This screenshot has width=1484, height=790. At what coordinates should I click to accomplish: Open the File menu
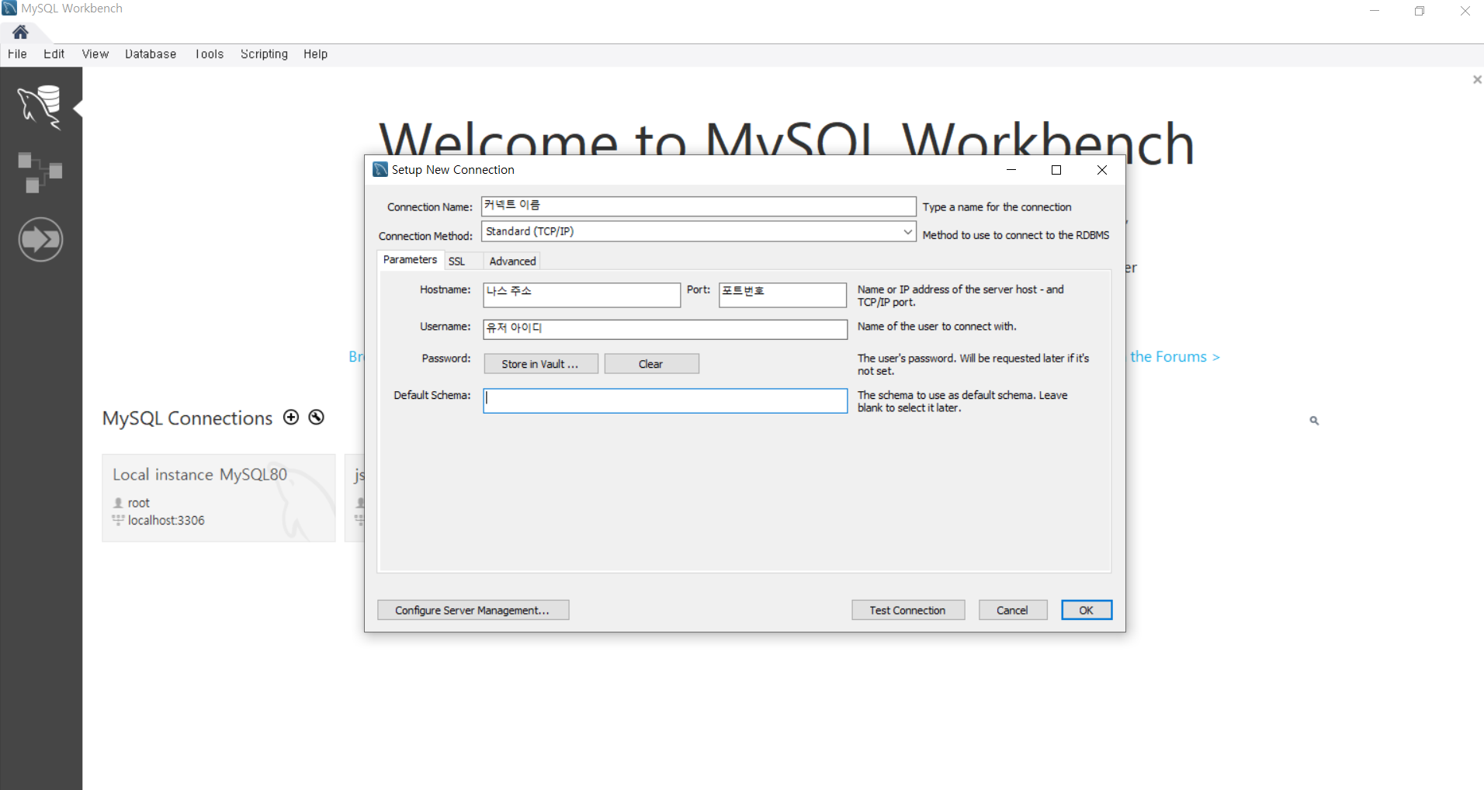17,54
